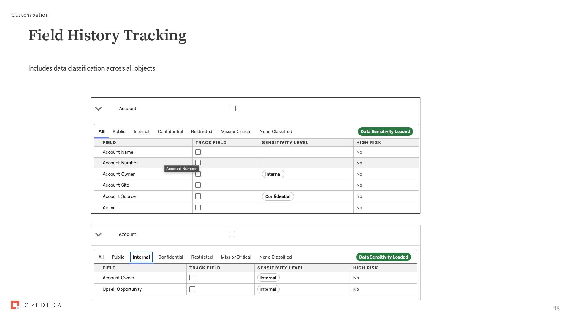Viewport: 570px width, 320px height.
Task: Select MissionCritical tab in upper panel
Action: point(236,132)
